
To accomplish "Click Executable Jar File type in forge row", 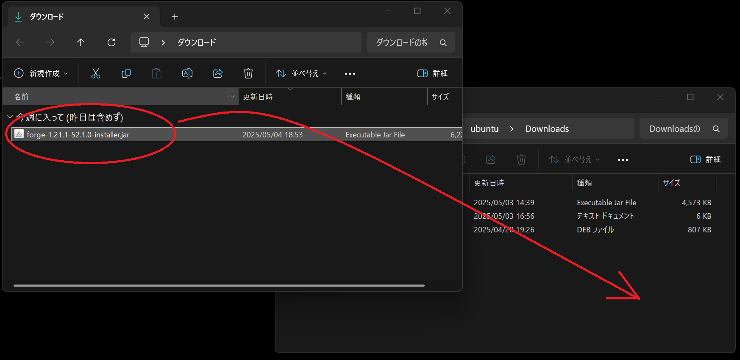I will (x=375, y=134).
